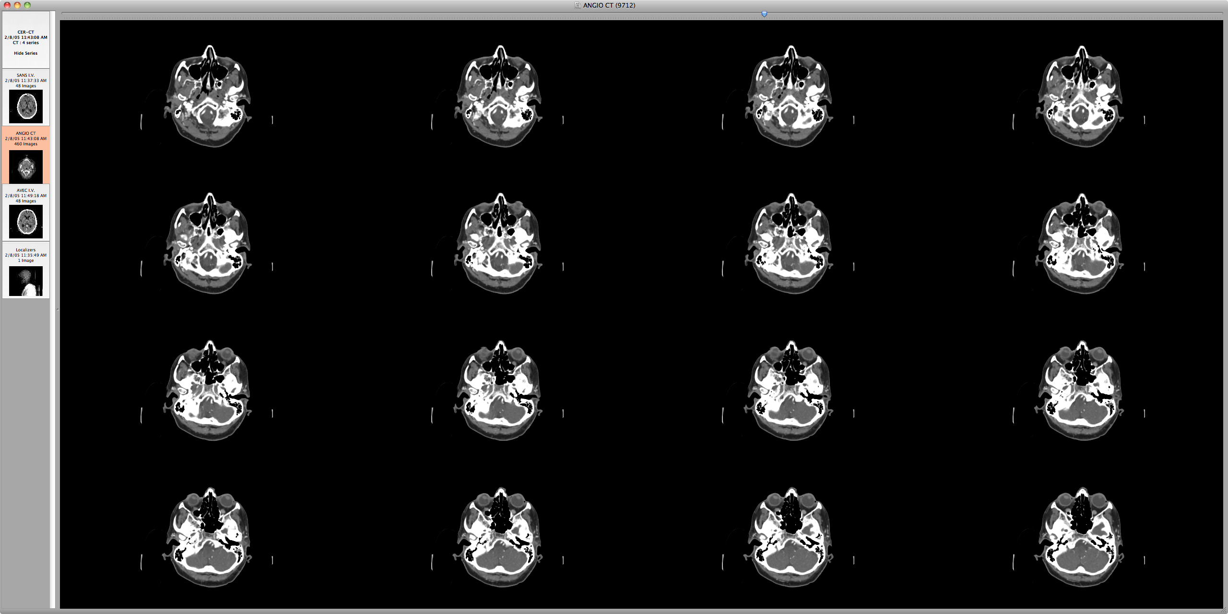The image size is (1228, 614).
Task: Open the Localizers series thumbnail
Action: [26, 281]
